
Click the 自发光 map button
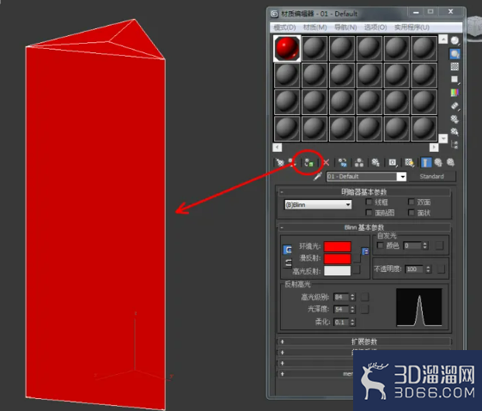click(440, 245)
